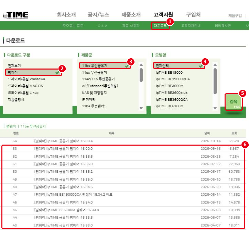Image resolution: width=249 pixels, height=233 pixels.
Task: Select model ipTIME BE19000
Action: tap(169, 73)
